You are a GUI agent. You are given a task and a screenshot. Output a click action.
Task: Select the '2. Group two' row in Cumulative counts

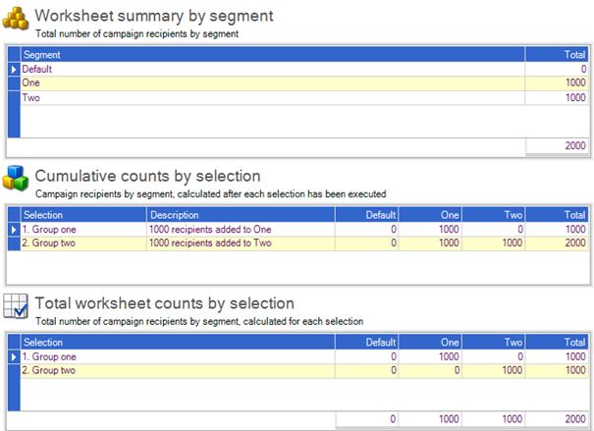click(x=304, y=243)
